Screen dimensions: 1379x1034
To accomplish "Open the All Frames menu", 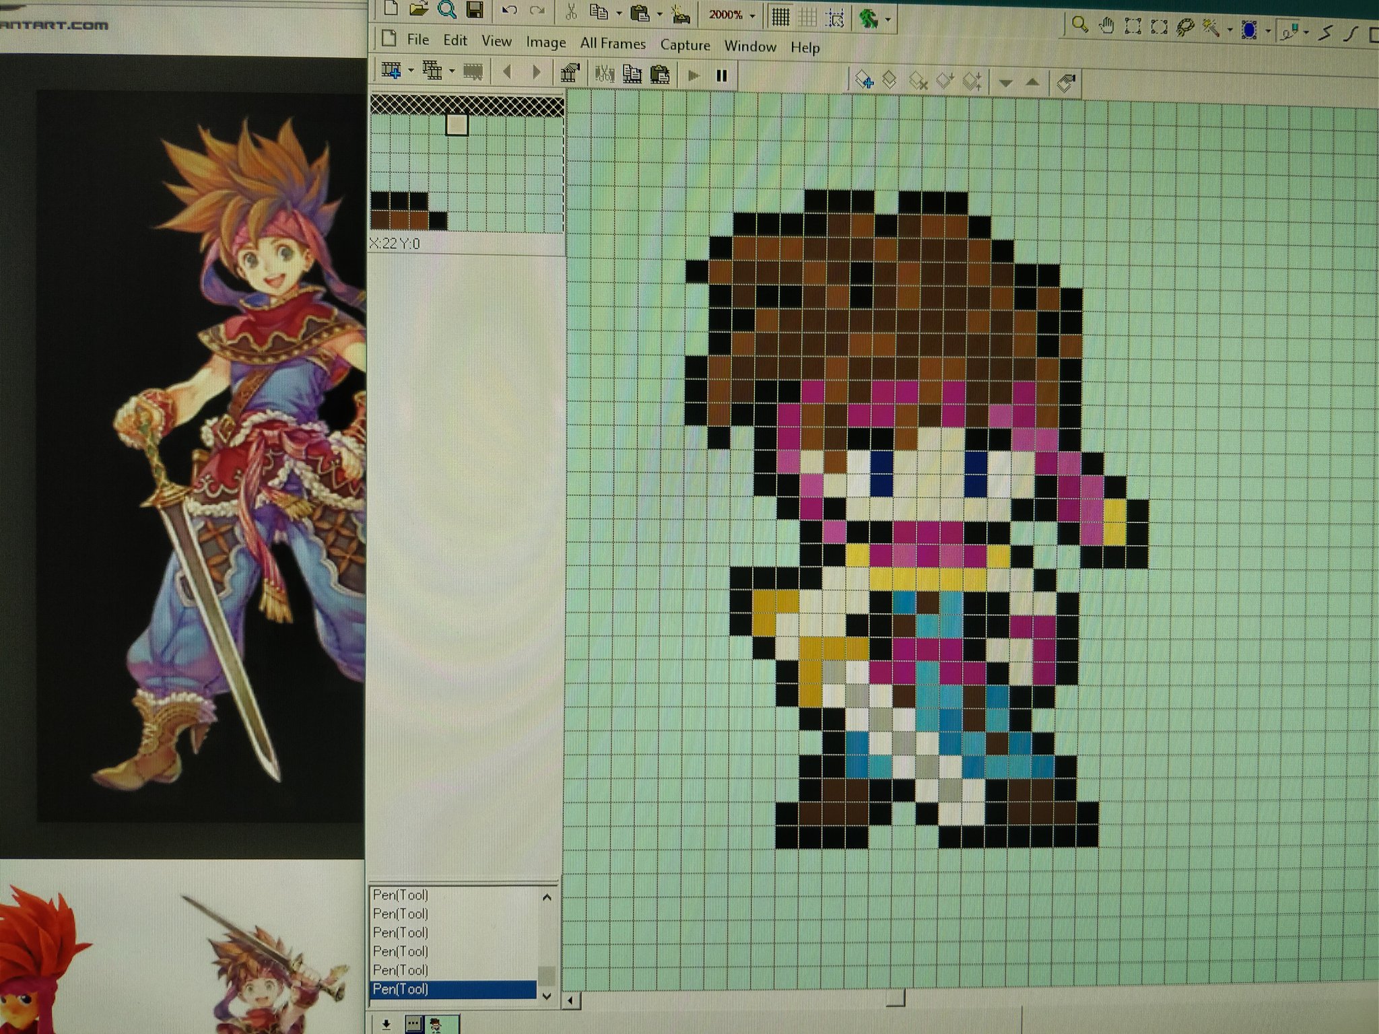I will coord(613,42).
